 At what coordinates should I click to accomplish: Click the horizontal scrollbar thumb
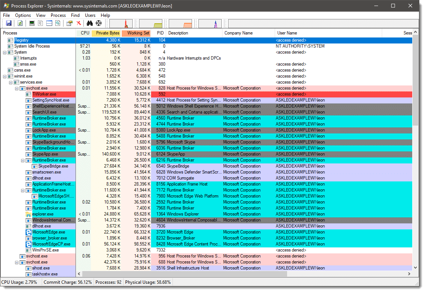click(185, 274)
